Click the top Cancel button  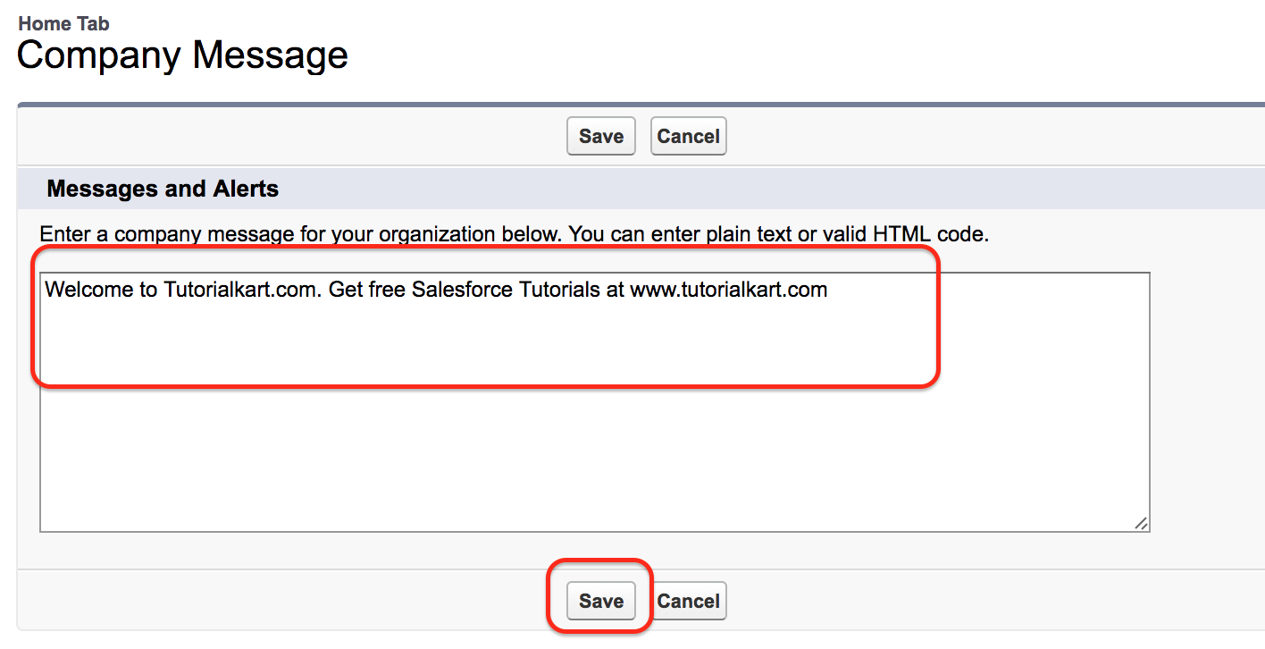pyautogui.click(x=688, y=136)
